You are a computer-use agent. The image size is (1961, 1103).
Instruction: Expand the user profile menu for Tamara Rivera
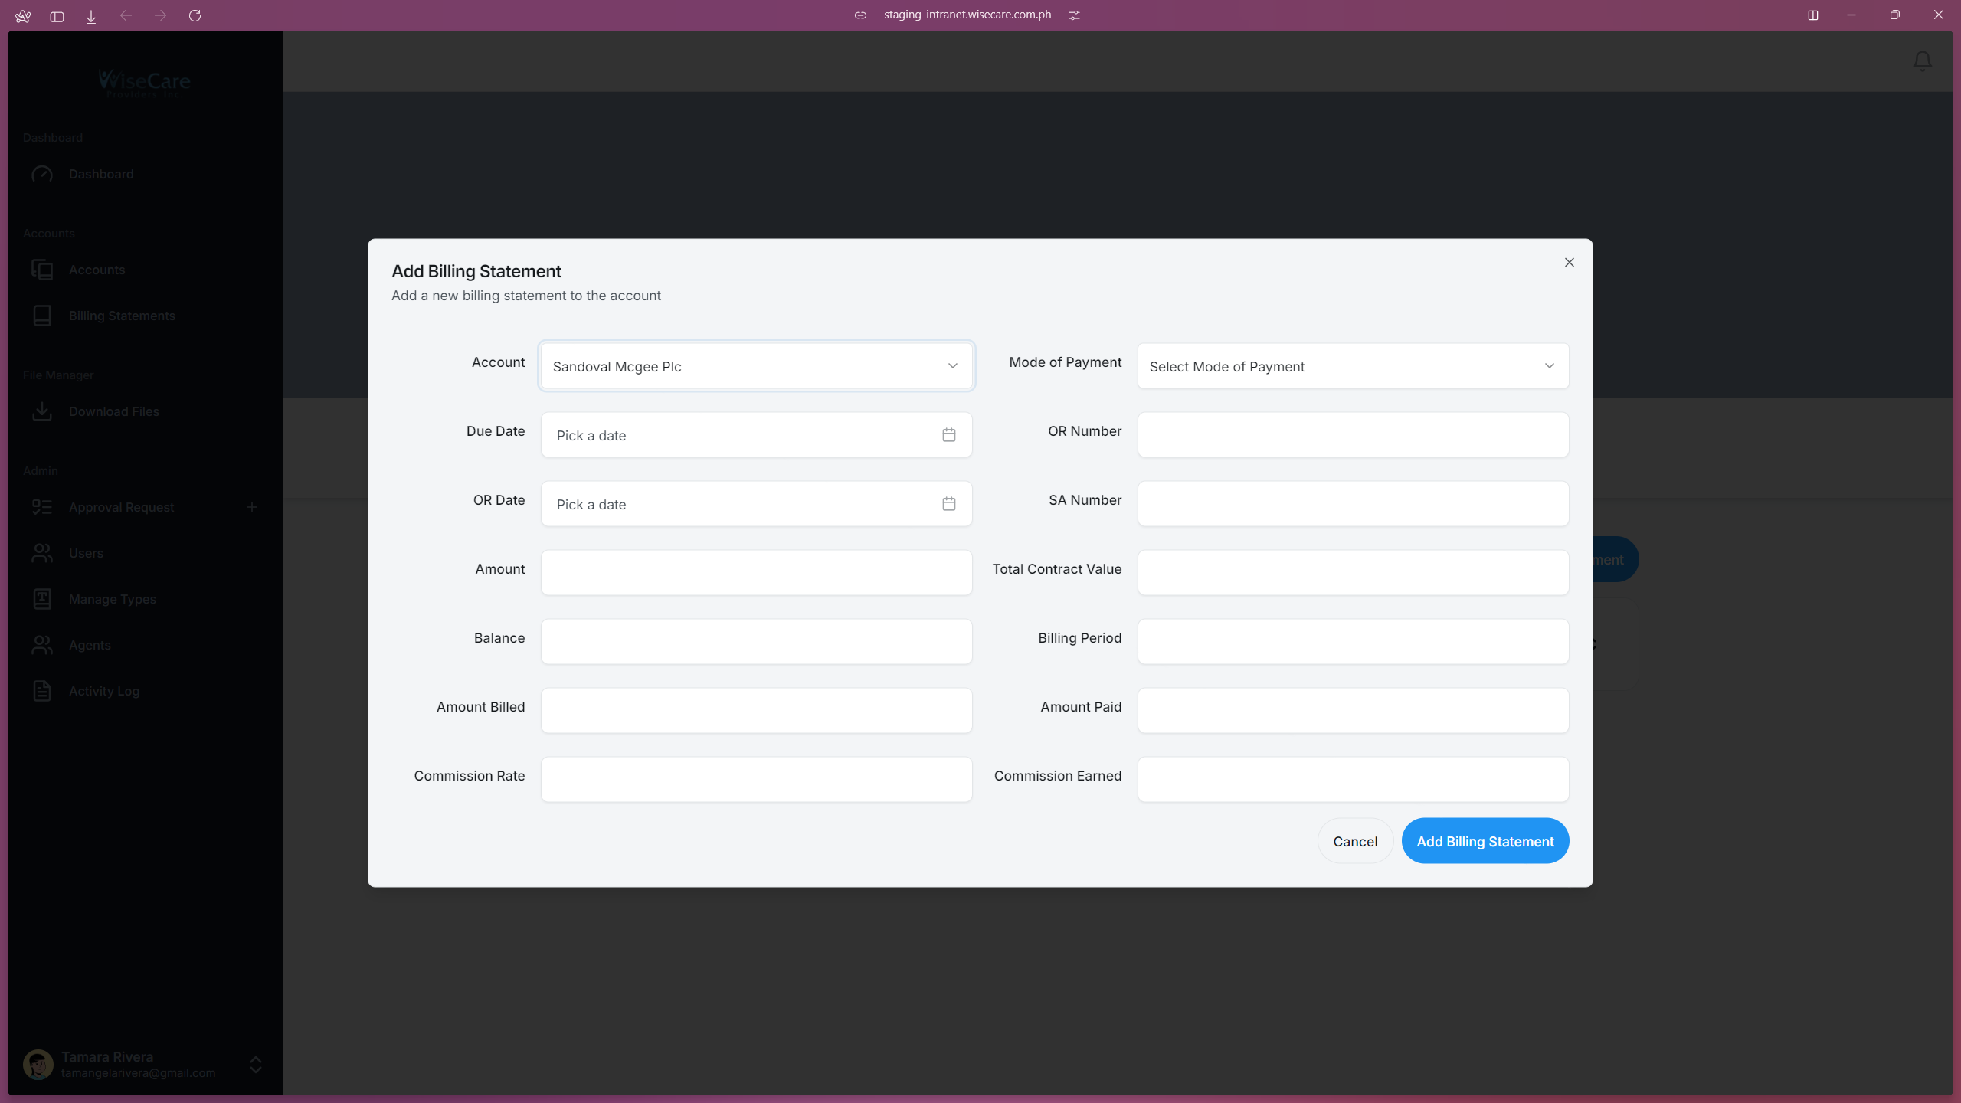point(254,1064)
